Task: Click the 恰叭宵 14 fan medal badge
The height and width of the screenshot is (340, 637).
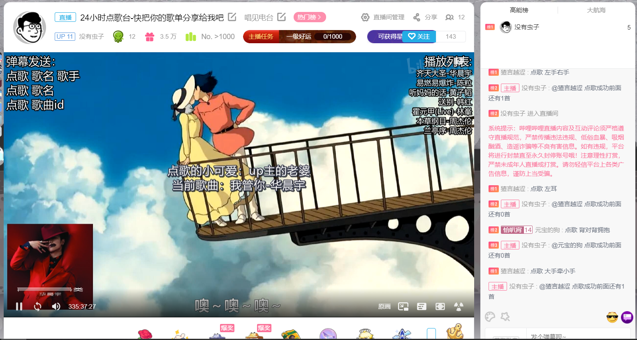Action: coord(517,230)
